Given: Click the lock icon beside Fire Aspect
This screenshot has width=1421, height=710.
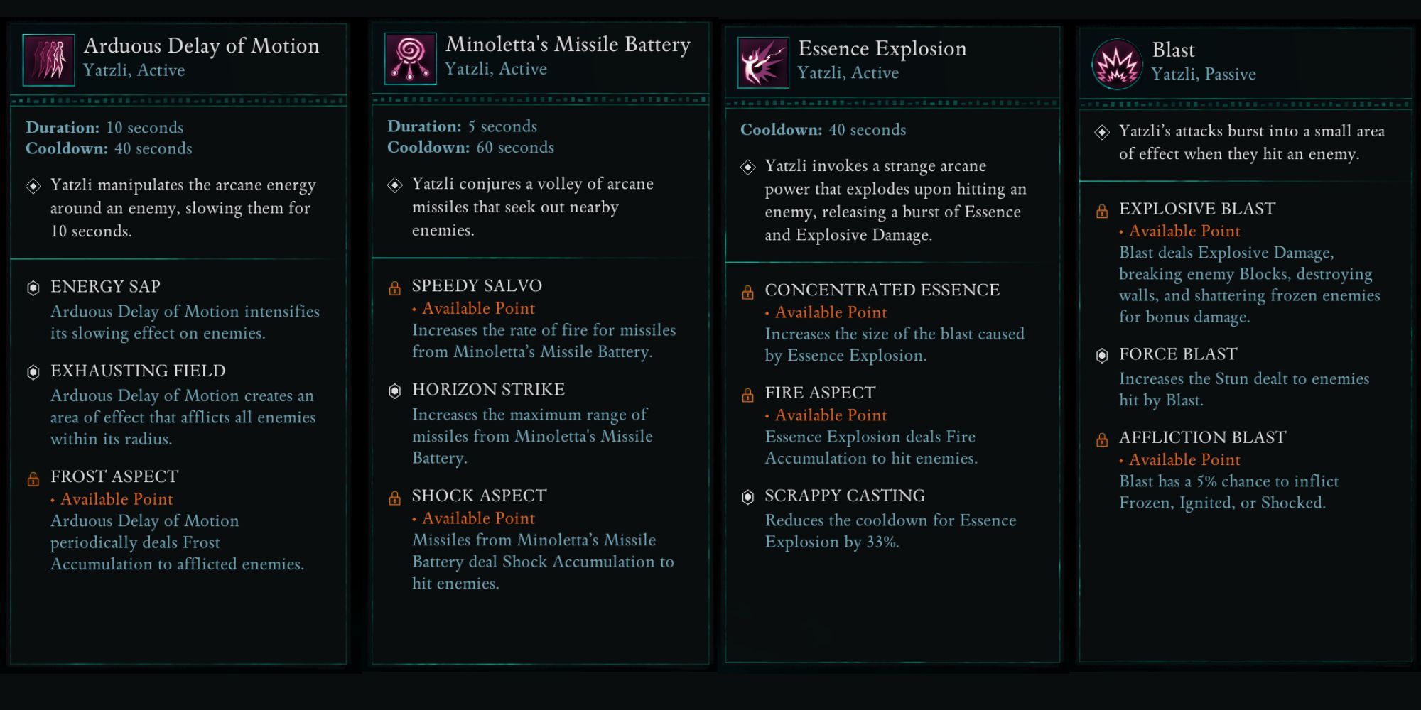Looking at the screenshot, I should [747, 395].
